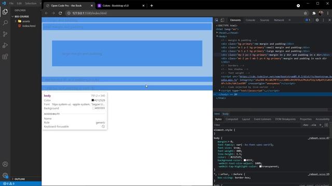Screen dimensions: 332x186
Task: Show more DevTools tabs chevron
Action: tap(289, 20)
